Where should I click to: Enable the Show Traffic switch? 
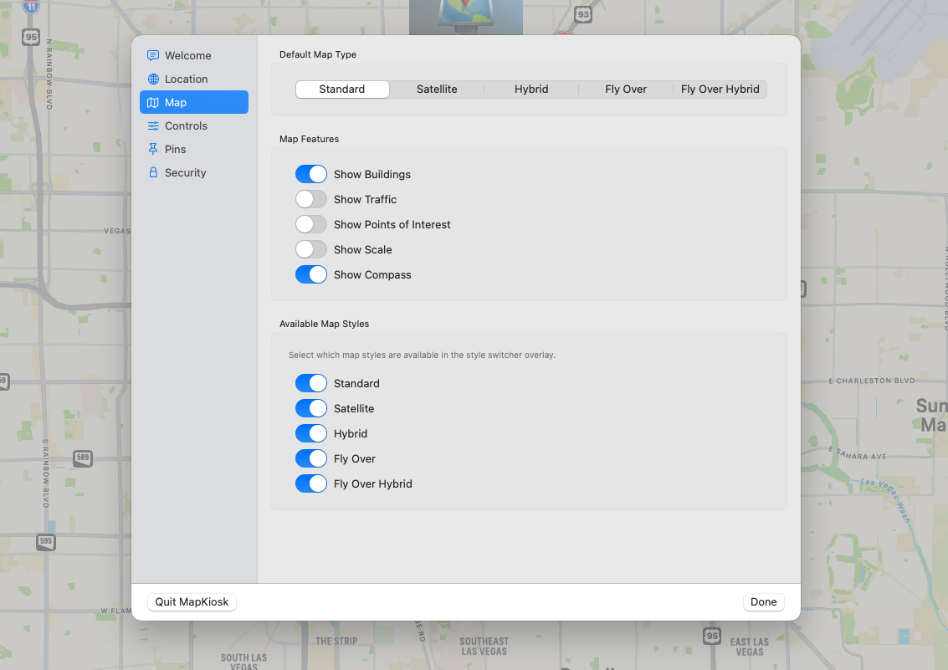tap(310, 199)
